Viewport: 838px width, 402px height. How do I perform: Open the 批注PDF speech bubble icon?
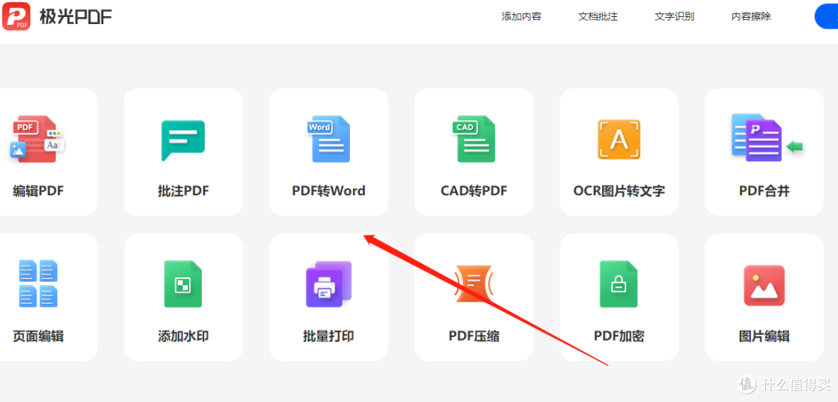click(x=183, y=140)
